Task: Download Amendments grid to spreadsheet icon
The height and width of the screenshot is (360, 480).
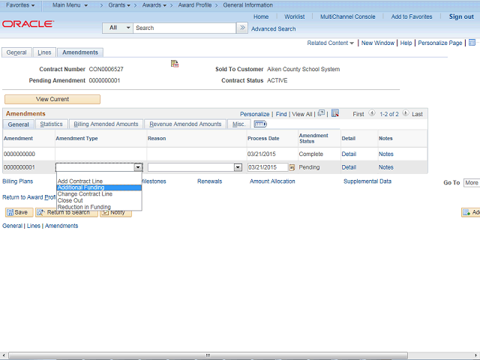Action: (x=335, y=113)
